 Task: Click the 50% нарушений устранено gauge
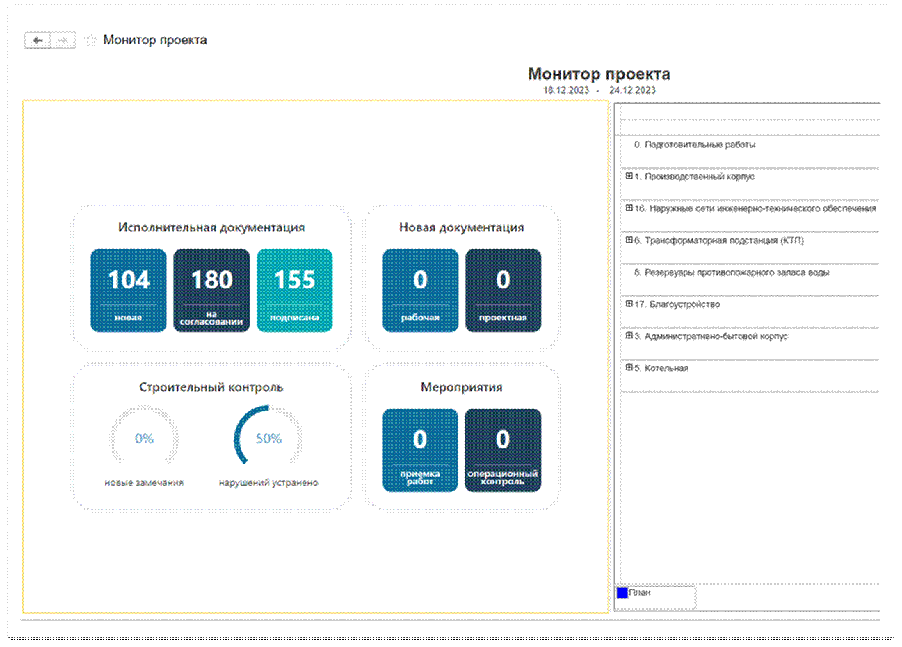(268, 439)
